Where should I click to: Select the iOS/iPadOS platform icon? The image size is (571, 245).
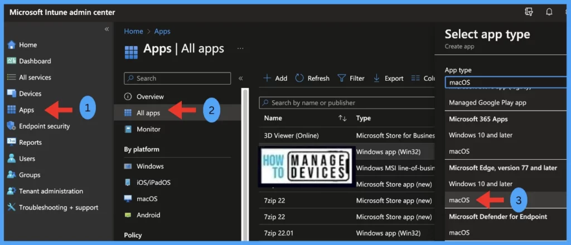click(128, 182)
